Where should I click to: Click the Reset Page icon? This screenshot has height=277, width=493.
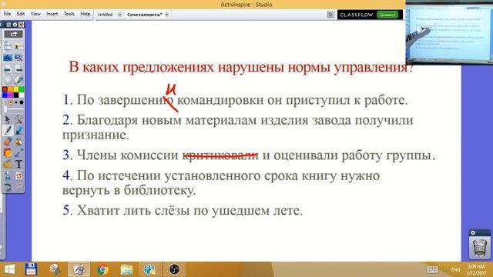(18, 175)
